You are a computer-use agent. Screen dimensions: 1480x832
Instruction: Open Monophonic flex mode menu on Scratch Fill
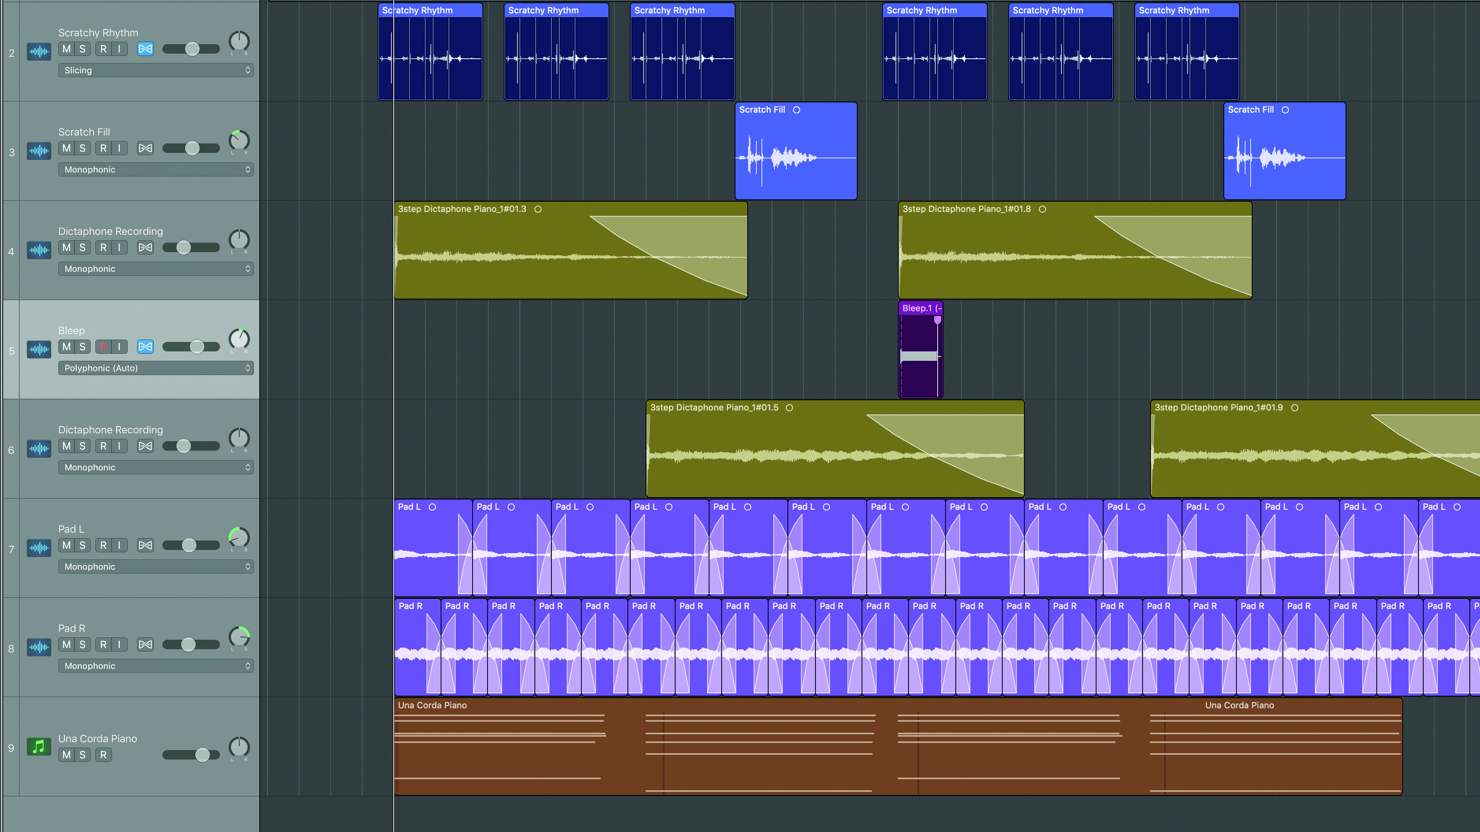point(156,169)
